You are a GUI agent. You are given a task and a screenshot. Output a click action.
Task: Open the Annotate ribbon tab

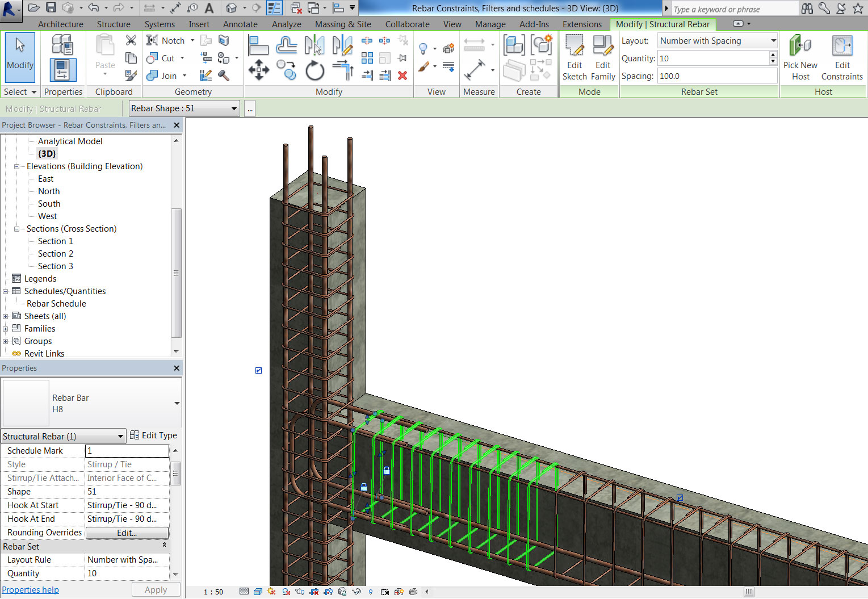pos(240,24)
